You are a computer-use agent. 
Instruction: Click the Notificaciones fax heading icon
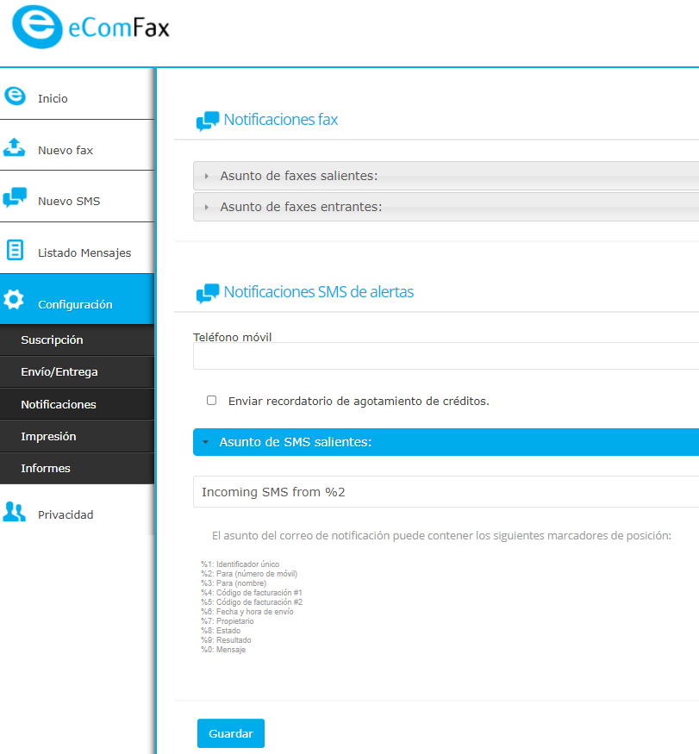click(x=208, y=121)
